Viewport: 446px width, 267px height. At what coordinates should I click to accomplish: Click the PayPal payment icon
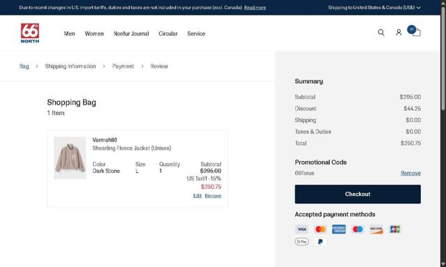point(320,242)
